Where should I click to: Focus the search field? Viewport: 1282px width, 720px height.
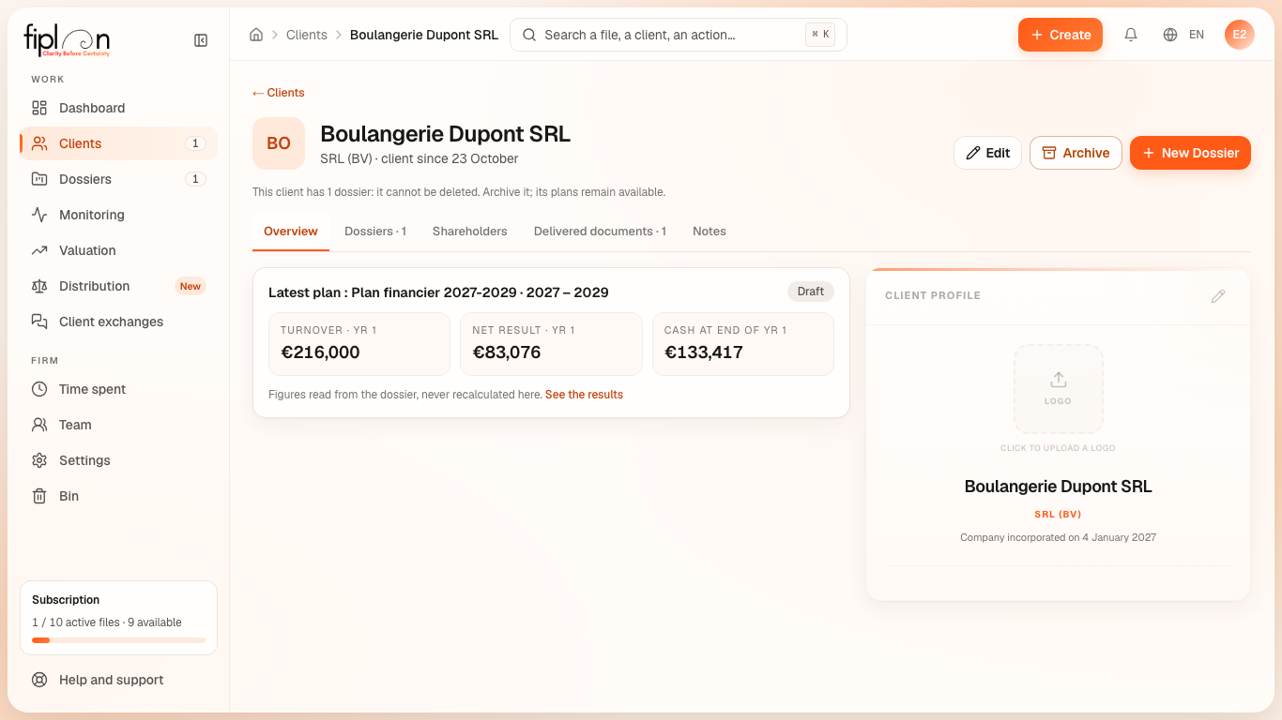(679, 35)
